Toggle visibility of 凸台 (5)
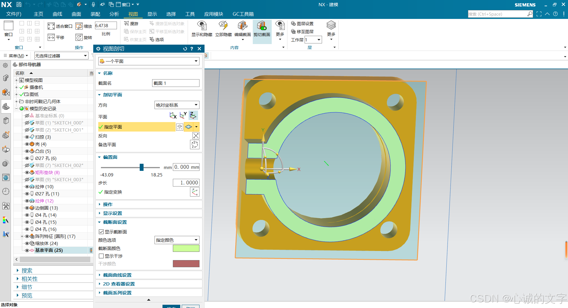This screenshot has width=568, height=308. (x=27, y=151)
